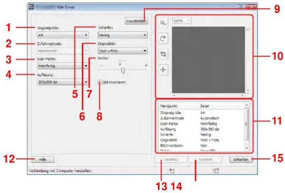Open the Originalgröße dropdown showing A4
Screen dimensions: 285x193
coord(63,35)
